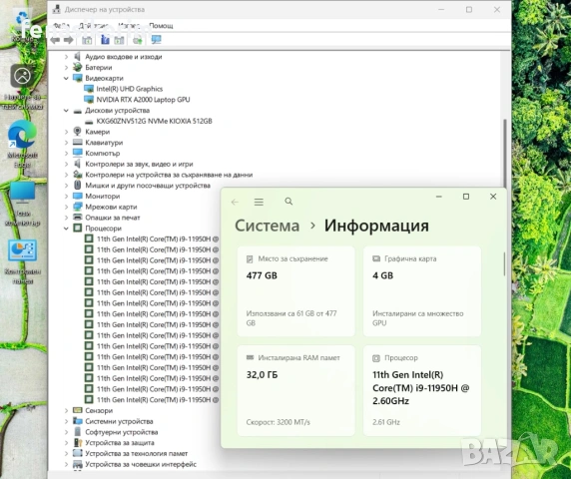Click the Устройства за защита security icon

pyautogui.click(x=77, y=443)
